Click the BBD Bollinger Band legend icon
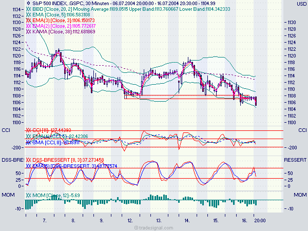The image size is (308, 231). coord(28,9)
